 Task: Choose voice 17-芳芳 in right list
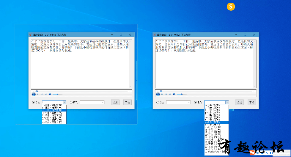[216, 145]
